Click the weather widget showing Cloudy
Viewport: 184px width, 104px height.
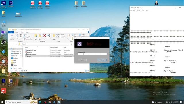click(157, 102)
